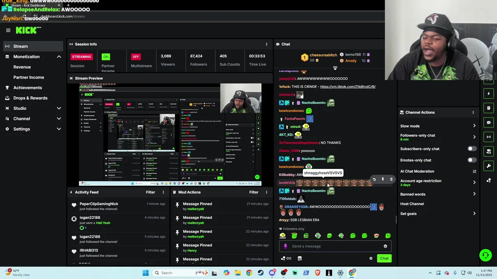Open Windows Start menu
497x279 pixels.
(146, 273)
